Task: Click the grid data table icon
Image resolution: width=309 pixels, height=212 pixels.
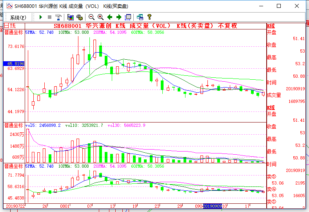Action: pos(128,17)
